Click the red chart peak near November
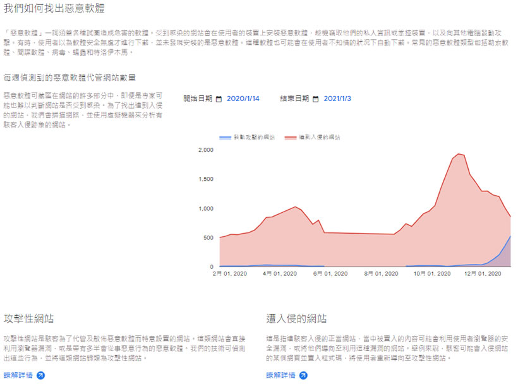The width and height of the screenshot is (518, 384). pyautogui.click(x=459, y=154)
